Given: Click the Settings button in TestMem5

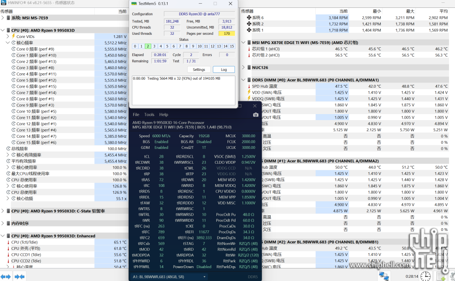Looking at the screenshot, I should point(199,70).
